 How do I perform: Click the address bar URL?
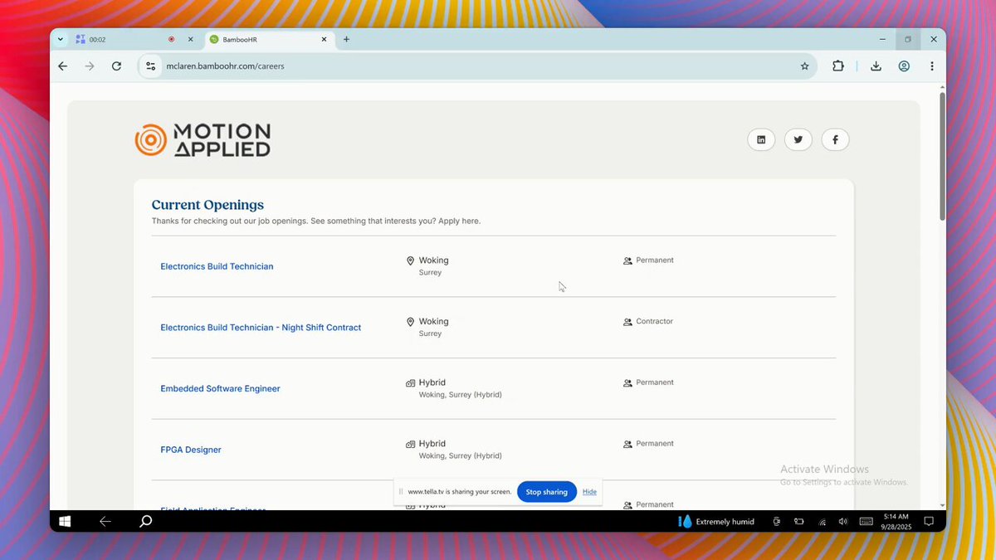pyautogui.click(x=225, y=66)
